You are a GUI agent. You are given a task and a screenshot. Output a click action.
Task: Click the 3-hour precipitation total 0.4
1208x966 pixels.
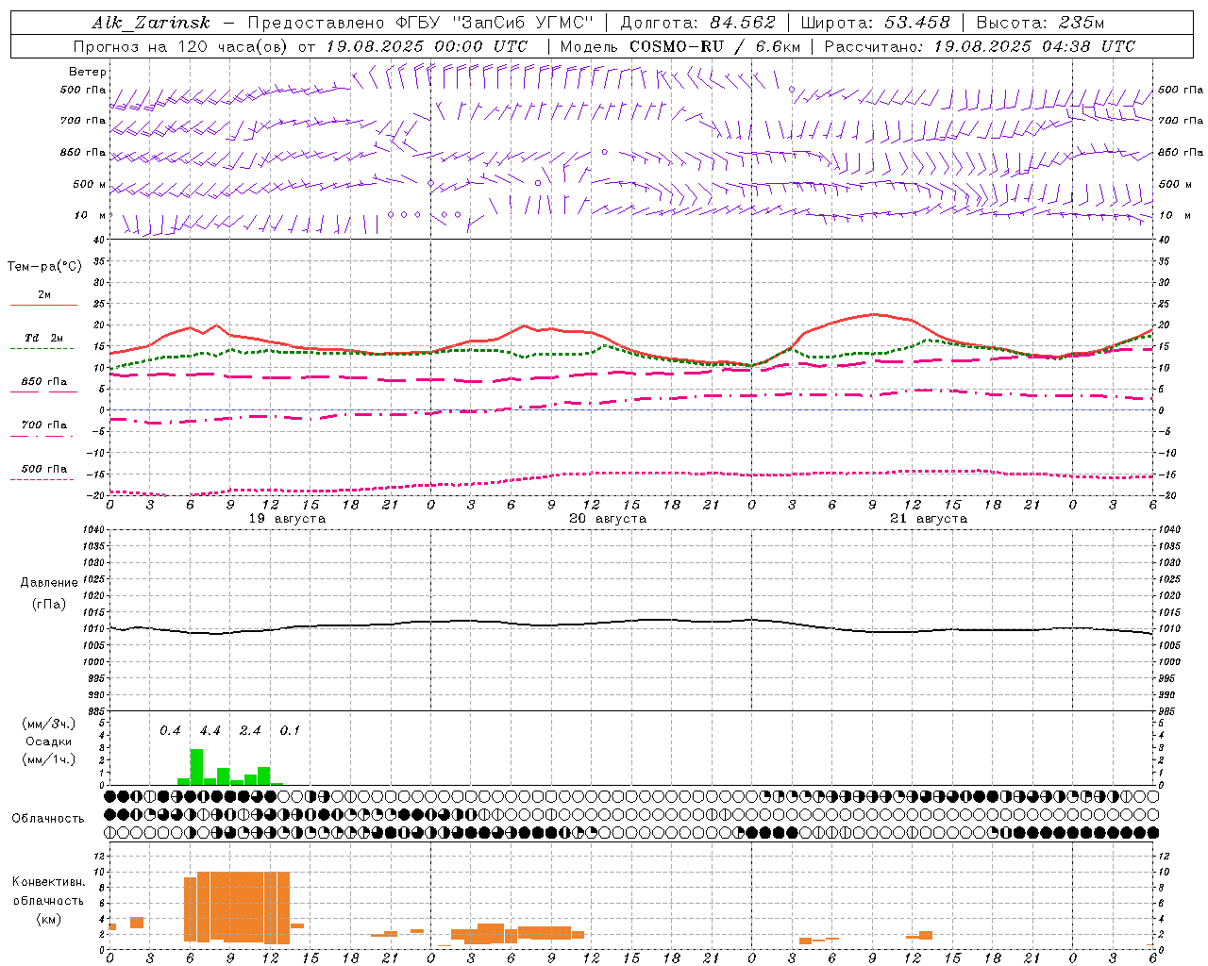(170, 730)
